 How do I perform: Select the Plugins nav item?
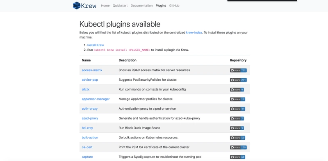[161, 6]
